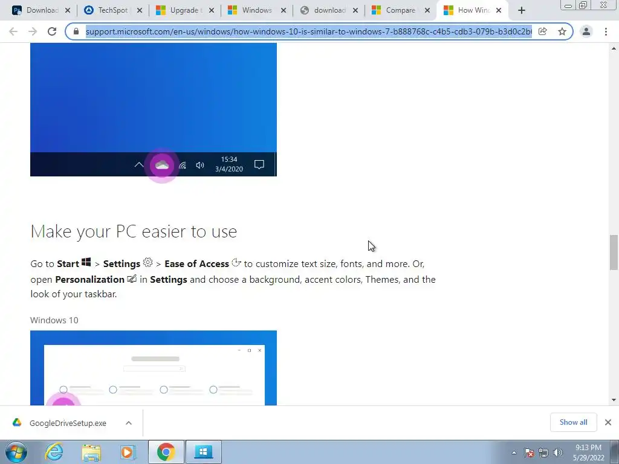Close the How Windows tab
The image size is (619, 464).
(499, 10)
